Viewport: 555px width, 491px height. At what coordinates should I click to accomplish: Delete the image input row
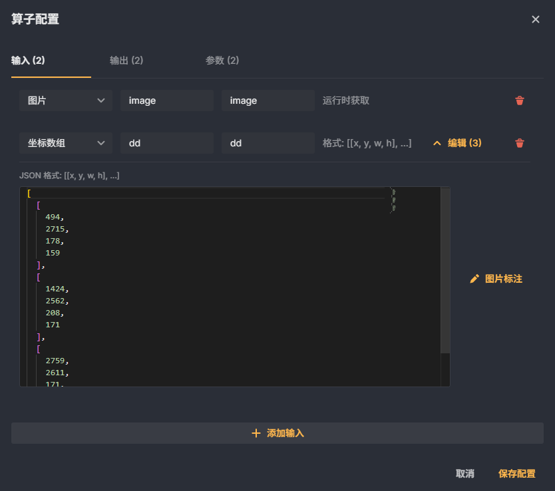tap(519, 100)
